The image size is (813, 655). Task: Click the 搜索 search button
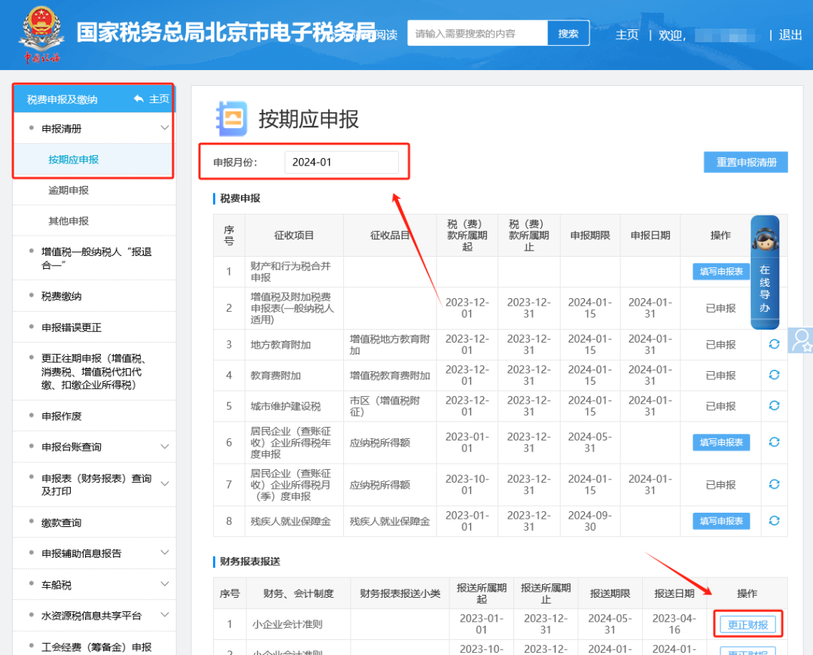click(568, 33)
